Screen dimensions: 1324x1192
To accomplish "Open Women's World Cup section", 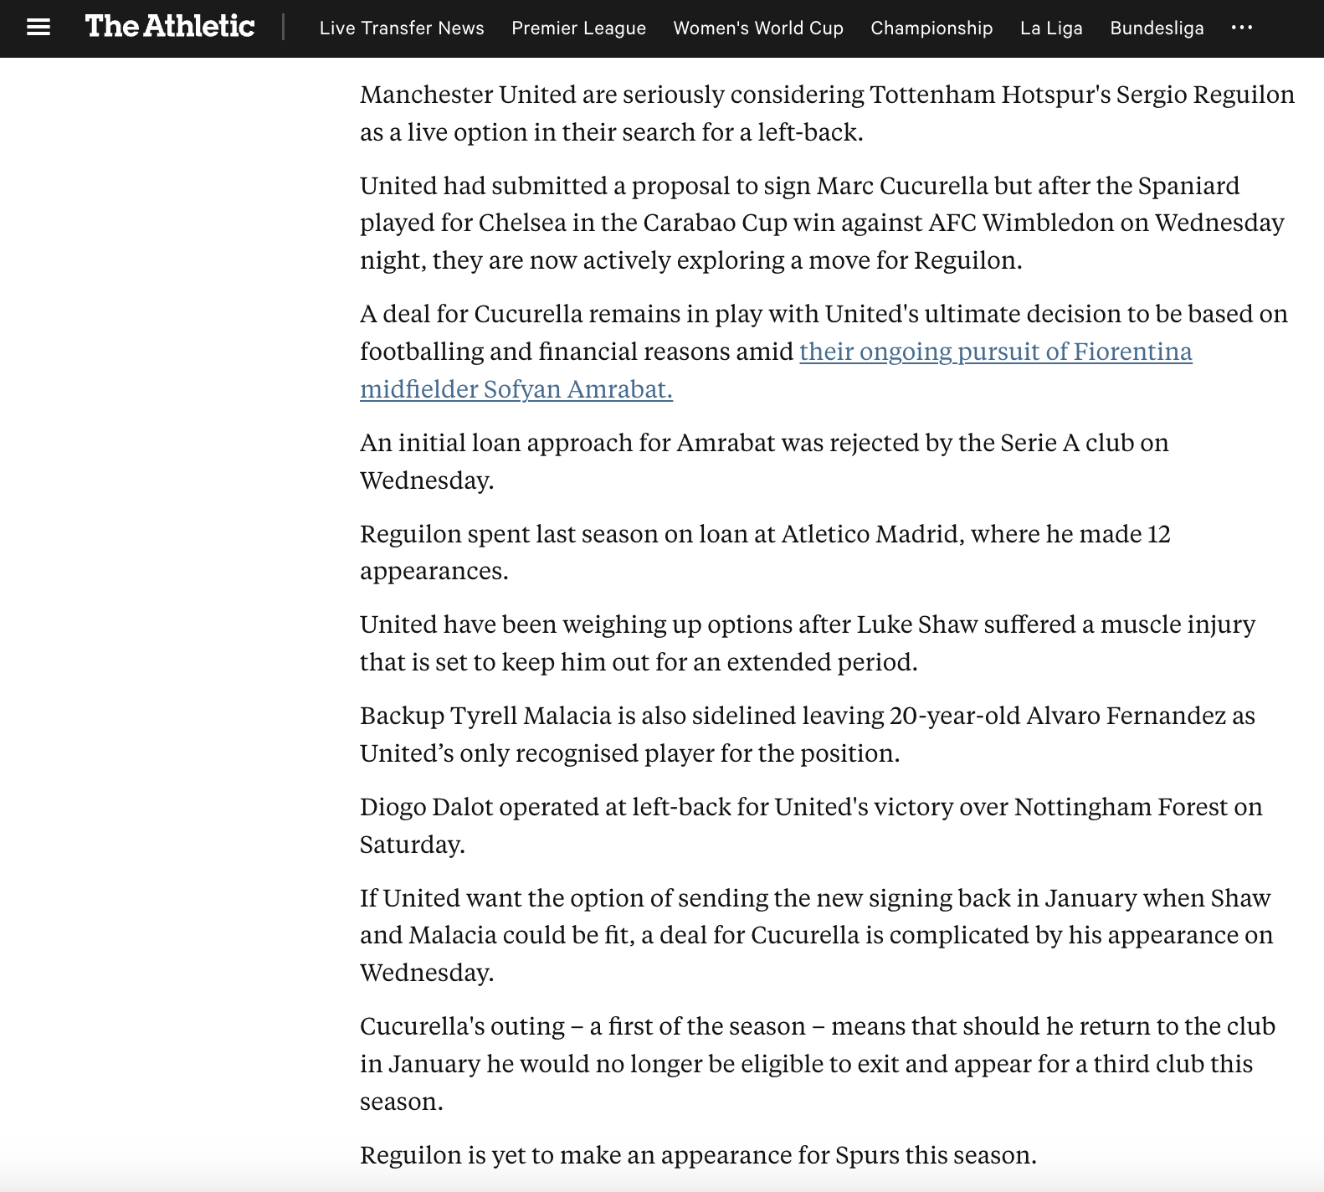I will [758, 28].
